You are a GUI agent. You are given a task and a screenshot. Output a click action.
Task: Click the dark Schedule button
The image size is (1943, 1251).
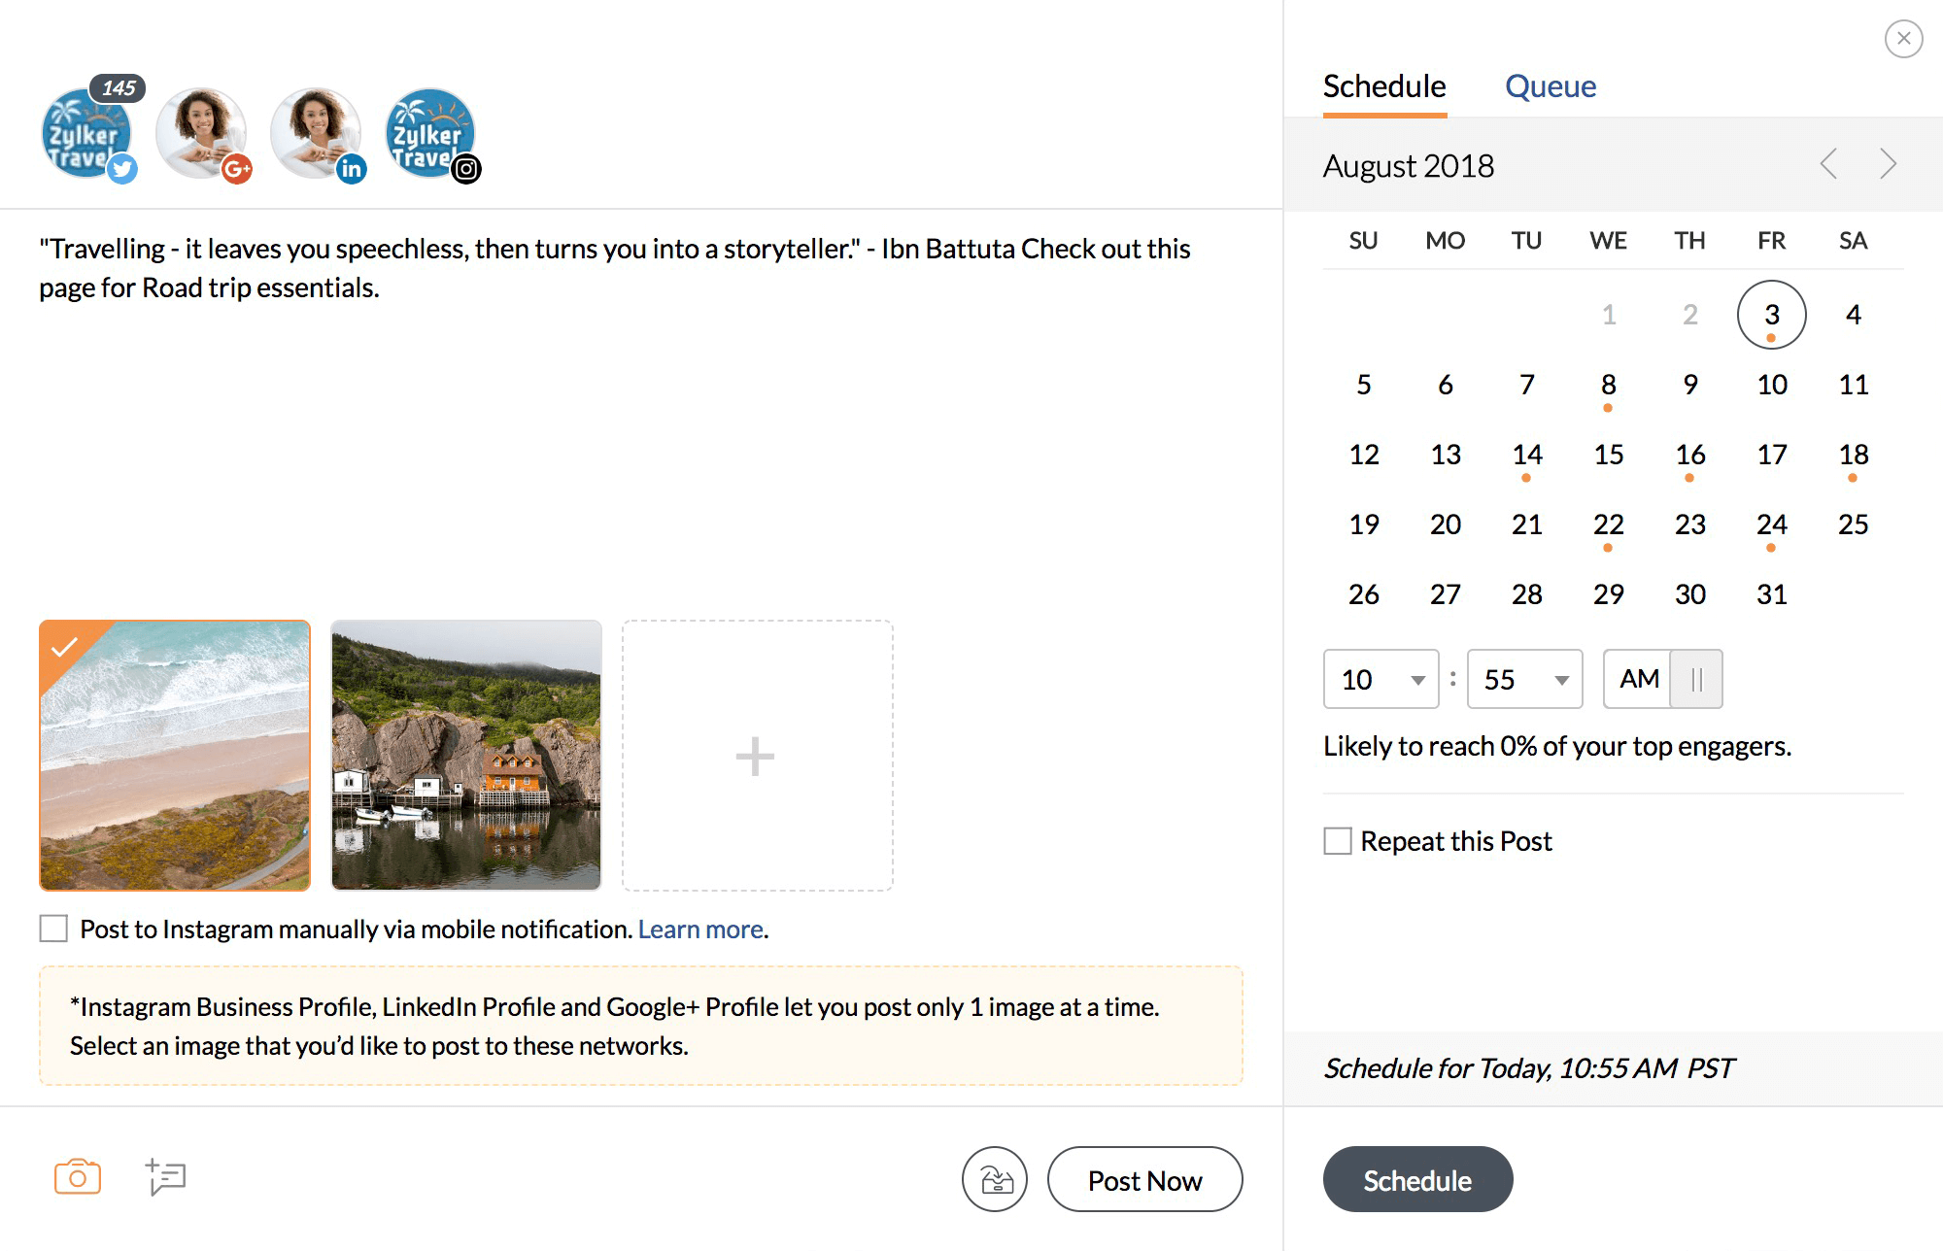pyautogui.click(x=1417, y=1179)
